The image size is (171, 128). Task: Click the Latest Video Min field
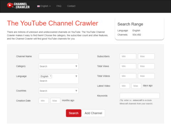coord(125,86)
